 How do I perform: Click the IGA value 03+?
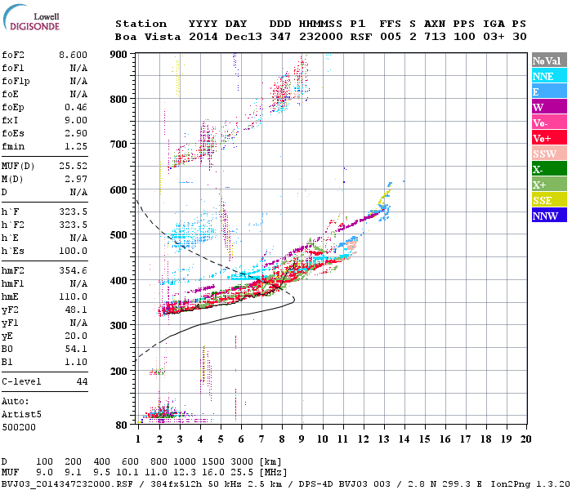click(494, 37)
